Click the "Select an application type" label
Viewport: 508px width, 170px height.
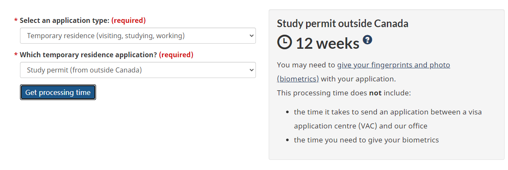point(65,20)
